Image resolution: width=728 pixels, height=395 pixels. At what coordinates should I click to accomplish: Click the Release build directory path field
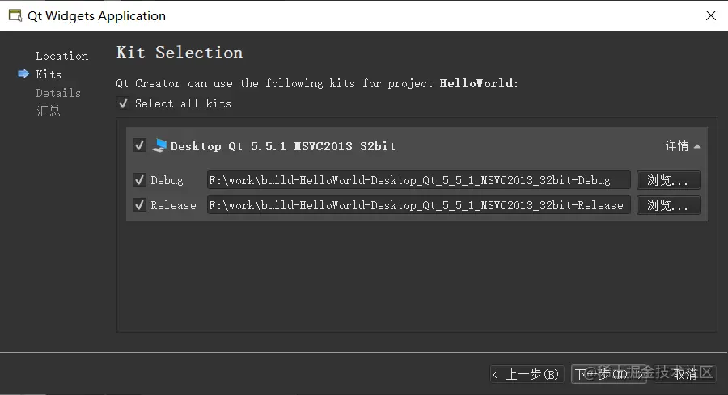[x=418, y=205]
